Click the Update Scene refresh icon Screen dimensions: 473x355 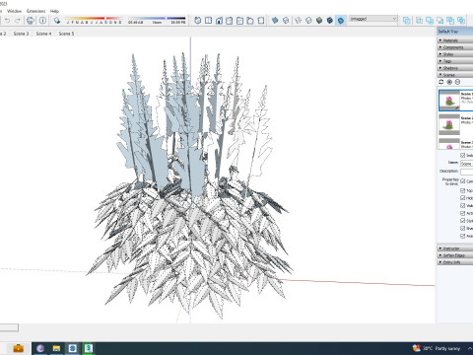(x=441, y=82)
